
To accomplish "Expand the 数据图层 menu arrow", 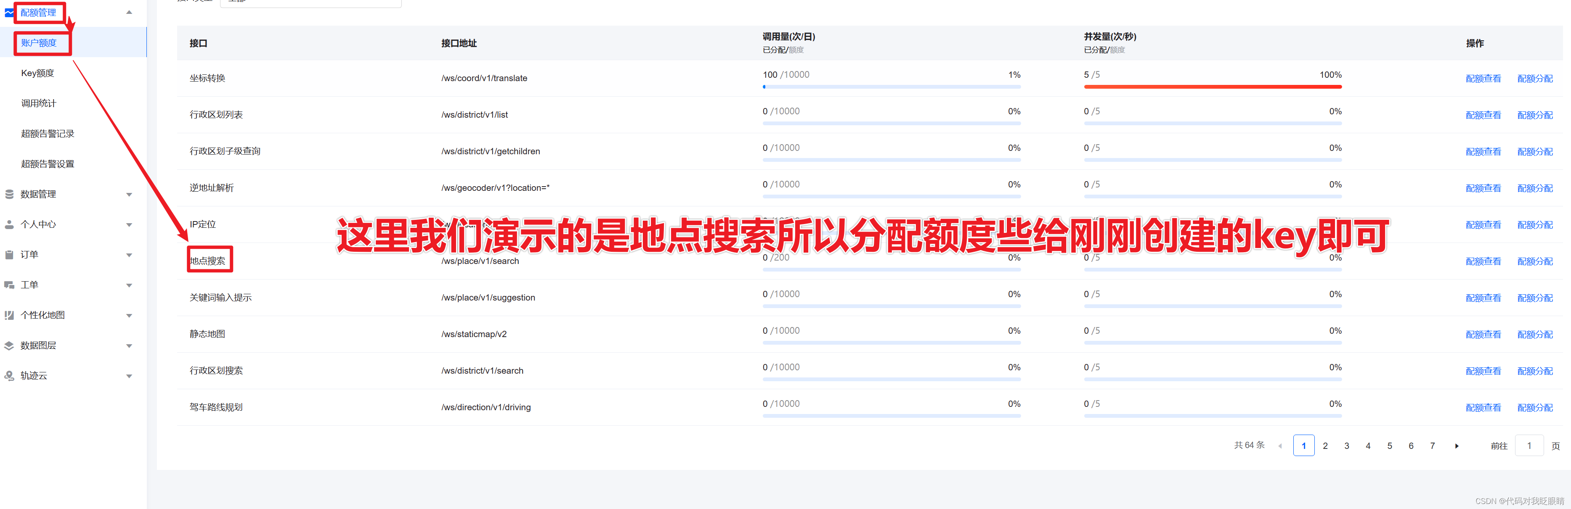I will [129, 345].
